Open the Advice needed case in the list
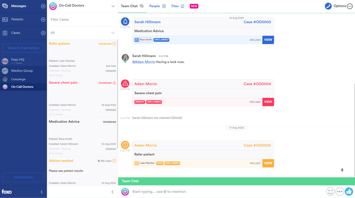Image resolution: width=355 pixels, height=198 pixels. tap(82, 172)
